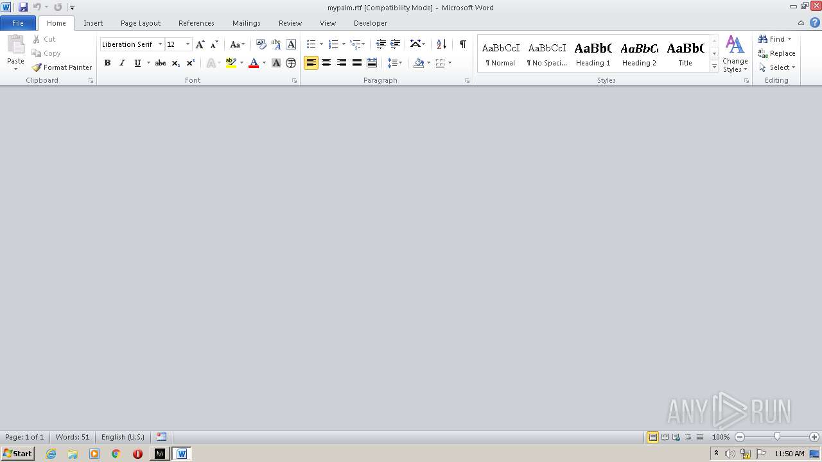The image size is (822, 462).
Task: Switch to Insert tab
Action: tap(93, 23)
